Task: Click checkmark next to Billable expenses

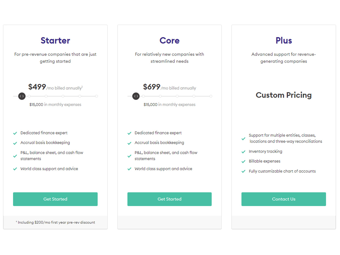Action: pyautogui.click(x=243, y=162)
